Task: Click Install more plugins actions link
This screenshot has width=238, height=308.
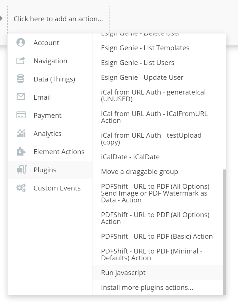Action: [x=147, y=287]
